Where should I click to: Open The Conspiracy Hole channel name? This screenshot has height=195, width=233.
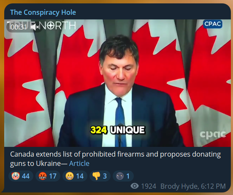[x=43, y=12]
